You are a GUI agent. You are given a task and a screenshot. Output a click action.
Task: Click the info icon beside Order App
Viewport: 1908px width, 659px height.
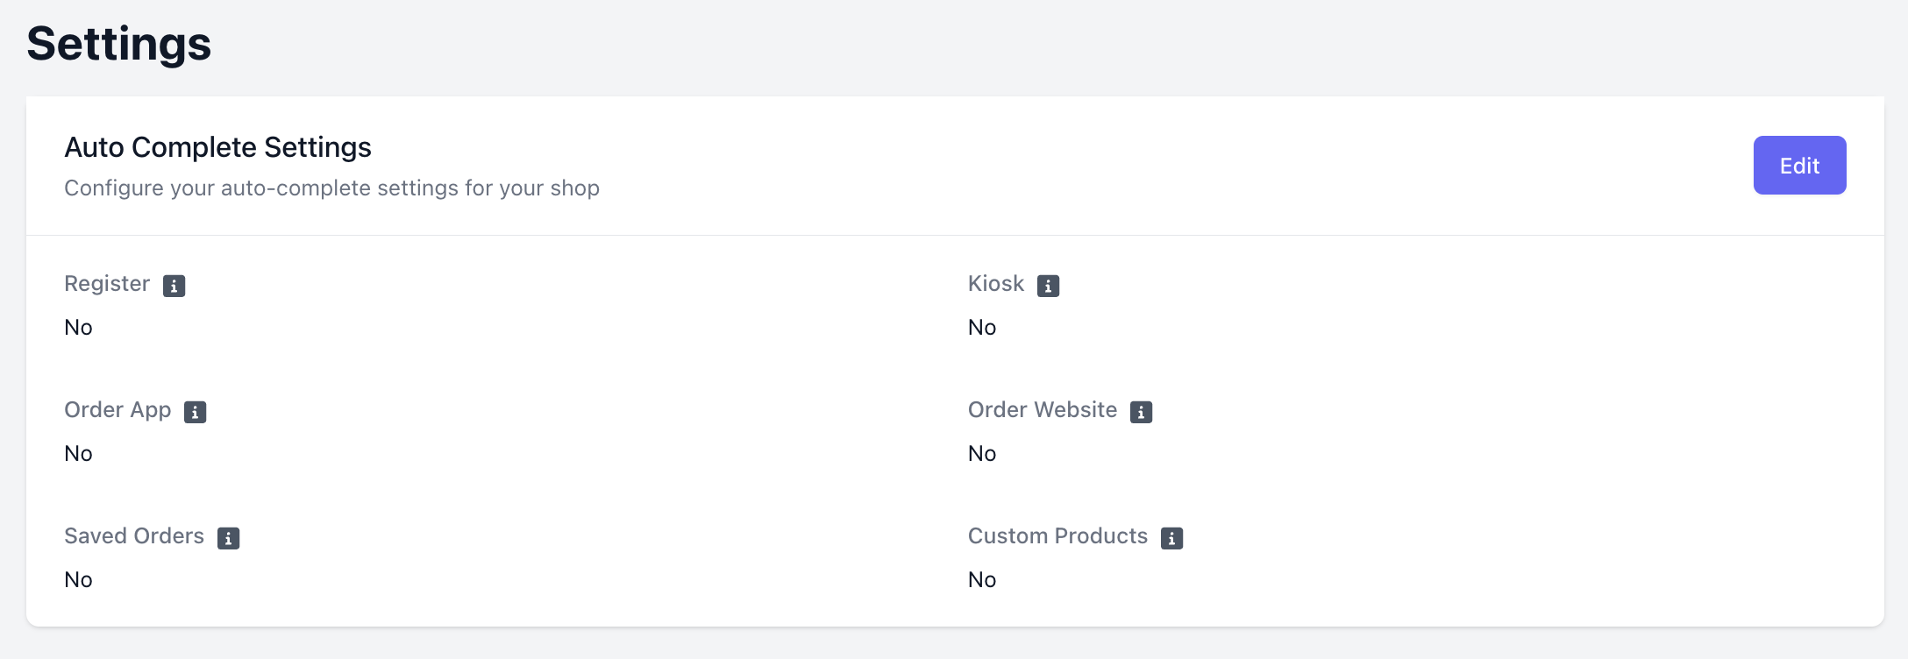tap(195, 412)
